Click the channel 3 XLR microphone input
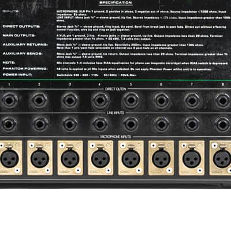 pos(70,158)
